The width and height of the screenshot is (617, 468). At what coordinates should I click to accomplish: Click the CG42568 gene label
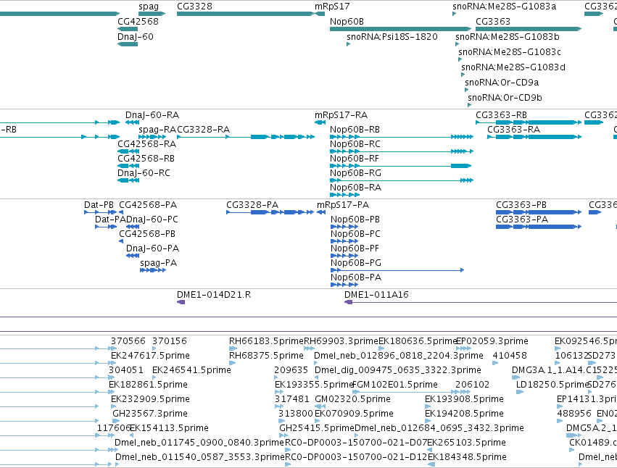138,21
